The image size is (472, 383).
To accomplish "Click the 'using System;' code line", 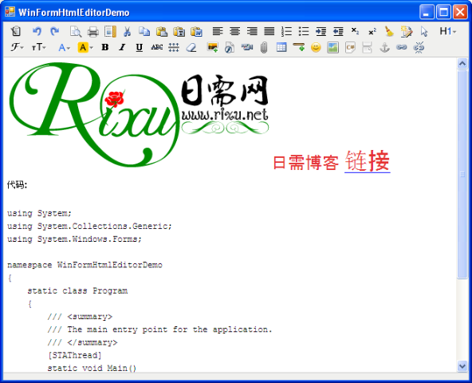I will 39,213.
